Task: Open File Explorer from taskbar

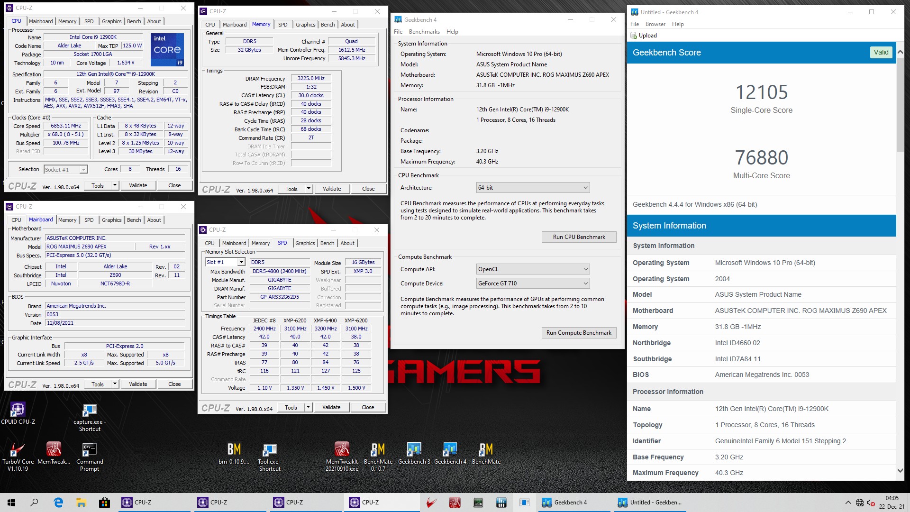Action: pyautogui.click(x=81, y=503)
